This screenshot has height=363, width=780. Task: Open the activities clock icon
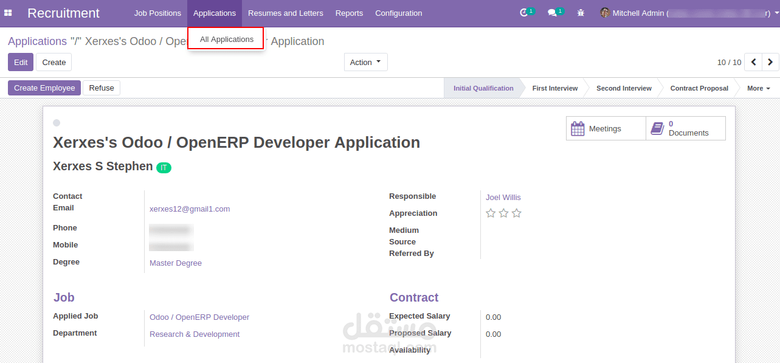(x=524, y=13)
